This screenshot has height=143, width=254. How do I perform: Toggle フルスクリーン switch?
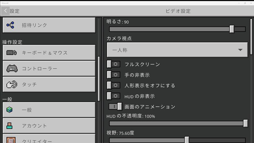click(114, 64)
